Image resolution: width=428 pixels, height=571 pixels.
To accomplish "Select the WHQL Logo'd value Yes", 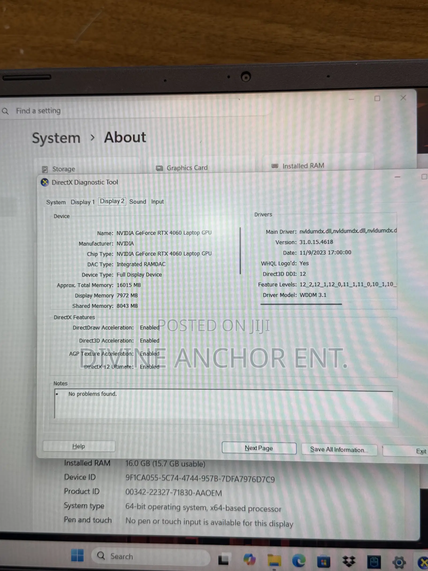I will [x=304, y=263].
